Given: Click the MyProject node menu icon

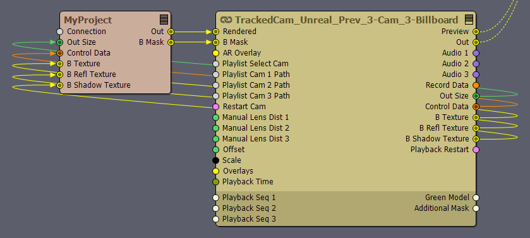Looking at the screenshot, I should click(x=164, y=20).
